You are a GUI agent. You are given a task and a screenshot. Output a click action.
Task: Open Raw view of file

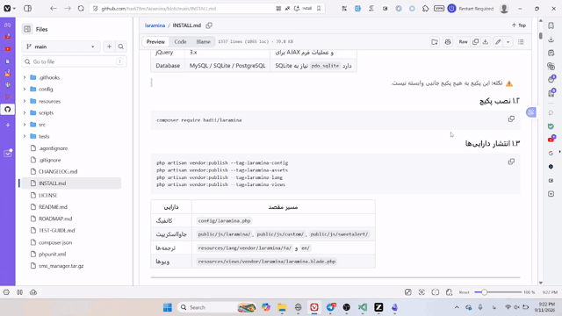(x=463, y=42)
